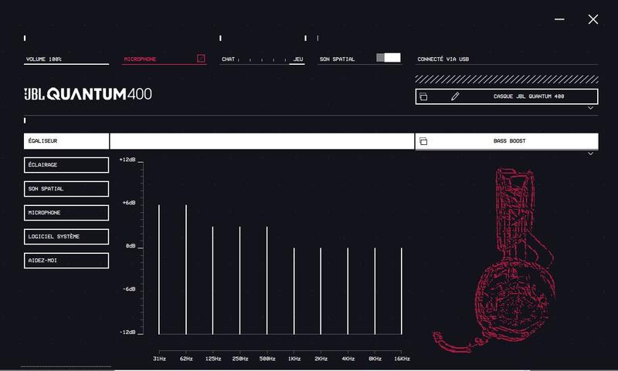Toggle the Son Spatial switch
The width and height of the screenshot is (618, 371).
point(388,58)
